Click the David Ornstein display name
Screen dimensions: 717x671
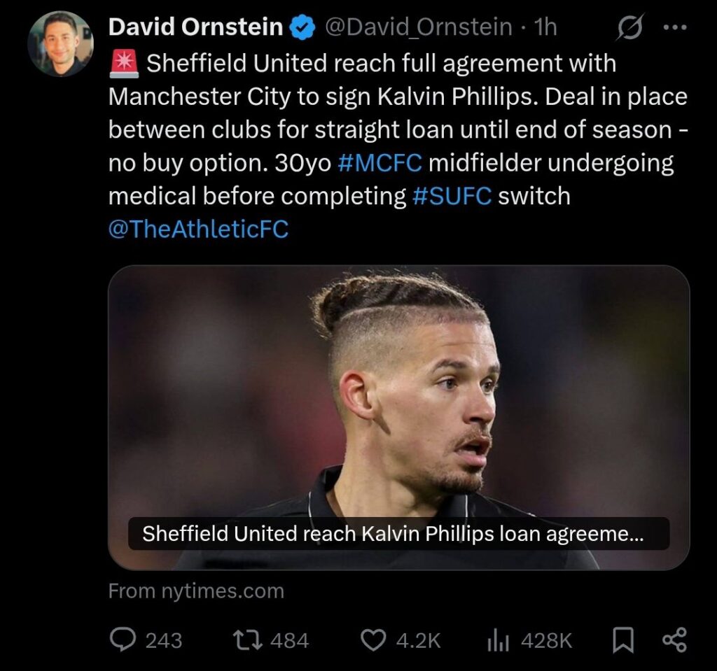coord(195,28)
